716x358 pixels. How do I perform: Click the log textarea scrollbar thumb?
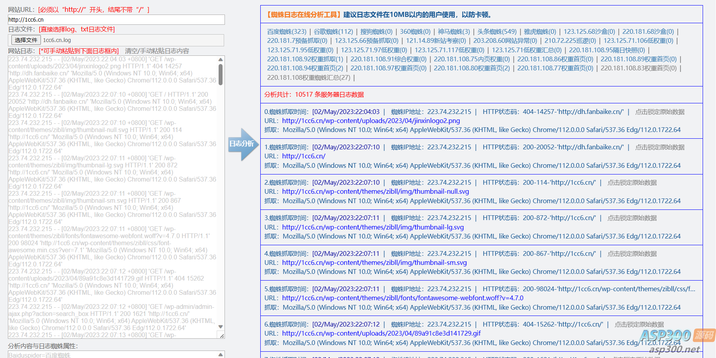(x=221, y=75)
